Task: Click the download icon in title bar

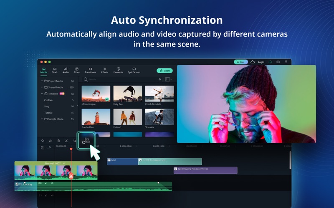Action: (x=286, y=62)
